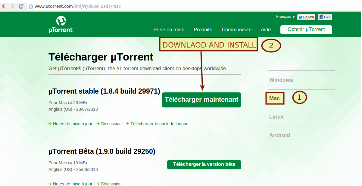Click the Télécharger maintenant button
This screenshot has height=186, width=362.
[x=201, y=100]
